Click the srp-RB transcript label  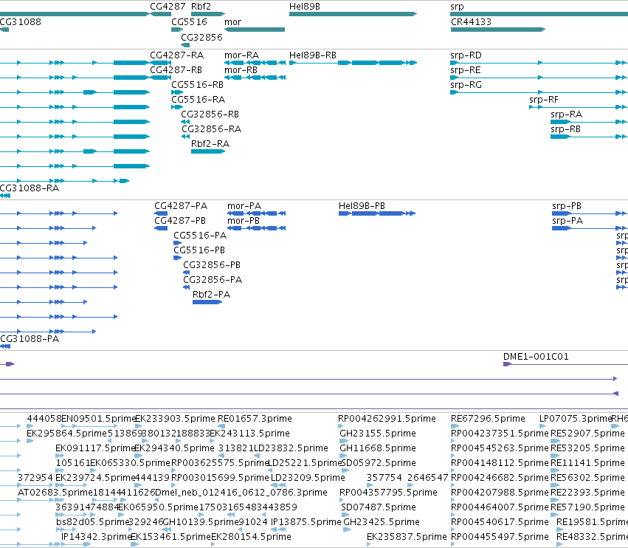565,129
